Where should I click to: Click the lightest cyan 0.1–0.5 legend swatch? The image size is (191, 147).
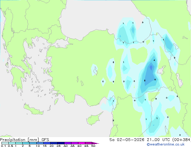coord(5,143)
